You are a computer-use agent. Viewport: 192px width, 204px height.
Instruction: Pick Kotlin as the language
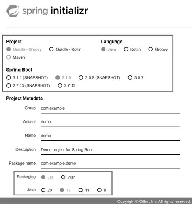[126, 49]
